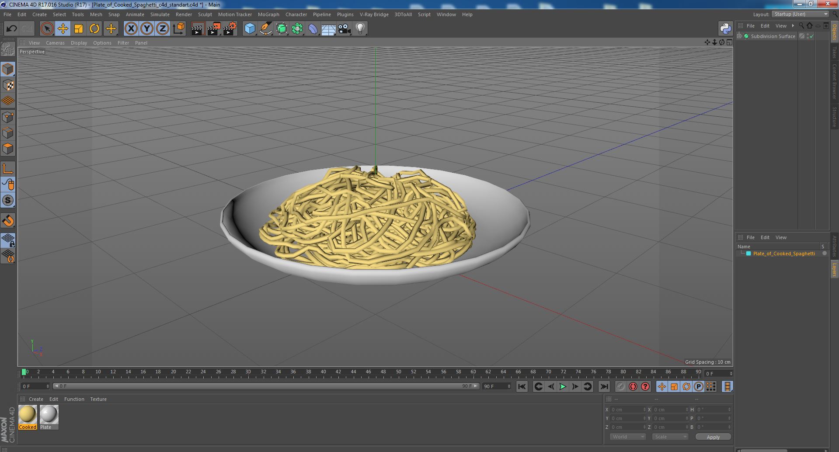Select the spline Pen tool
The image size is (839, 452).
[265, 29]
